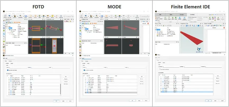This screenshot has width=229, height=107.
Task: Click the Resources icon in the MODE toolbar
Action: [x=137, y=16]
